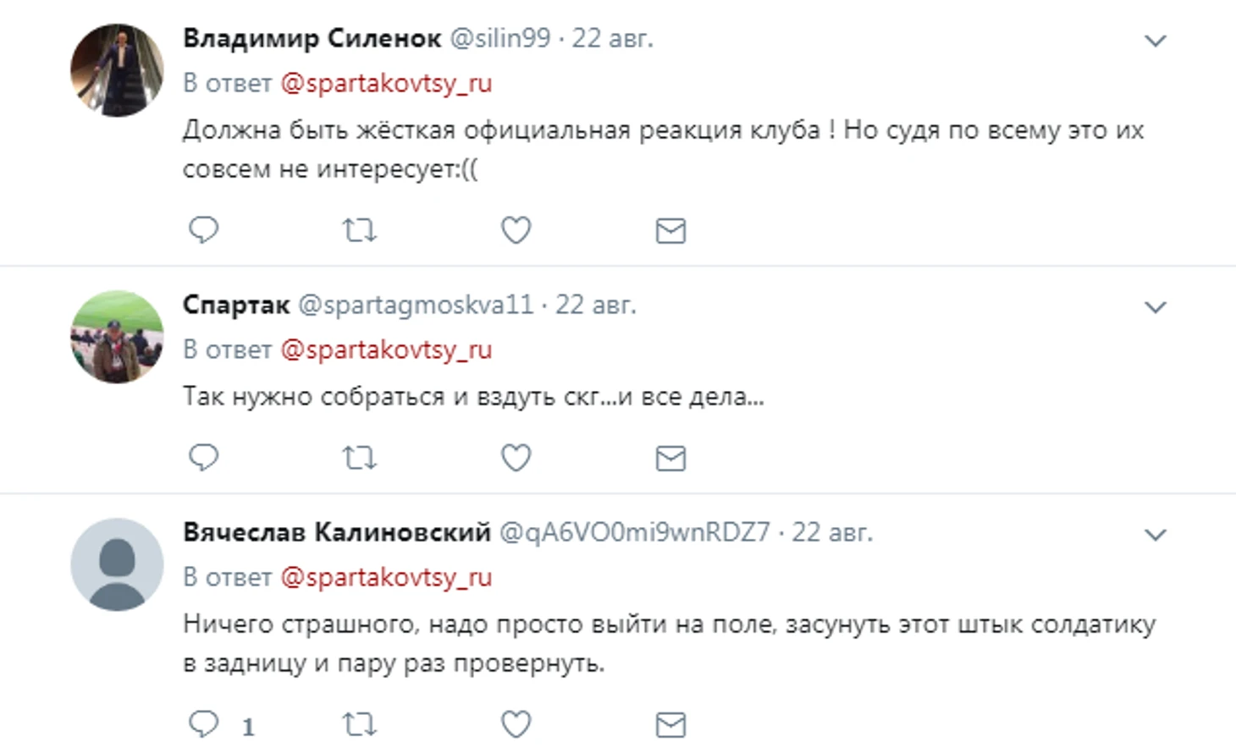Send Владимир Силенок's tweet via direct message
1236x753 pixels.
[670, 230]
